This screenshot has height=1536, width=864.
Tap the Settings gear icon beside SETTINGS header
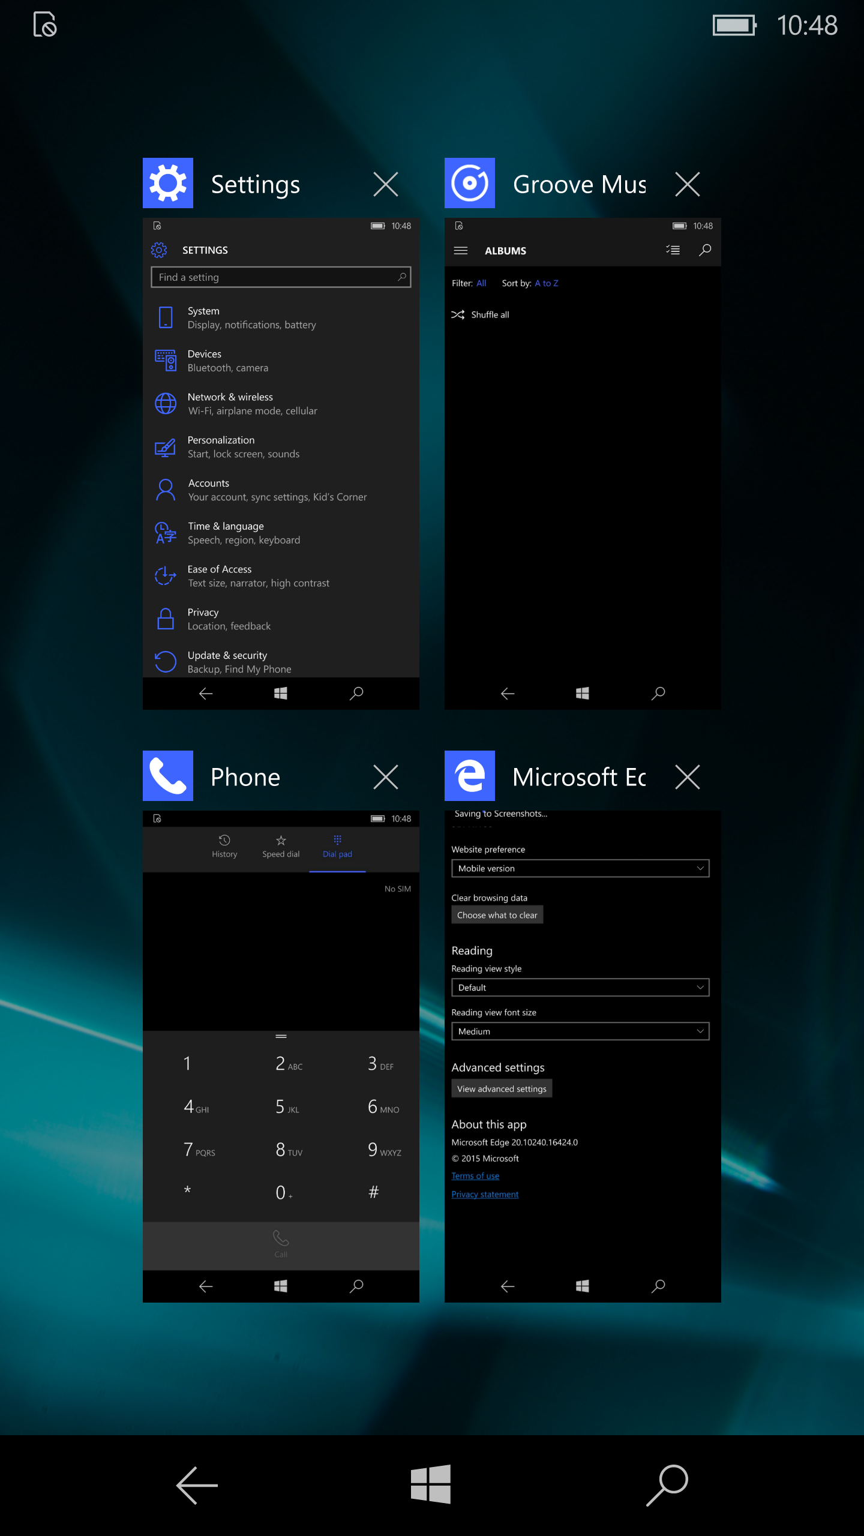(x=159, y=250)
